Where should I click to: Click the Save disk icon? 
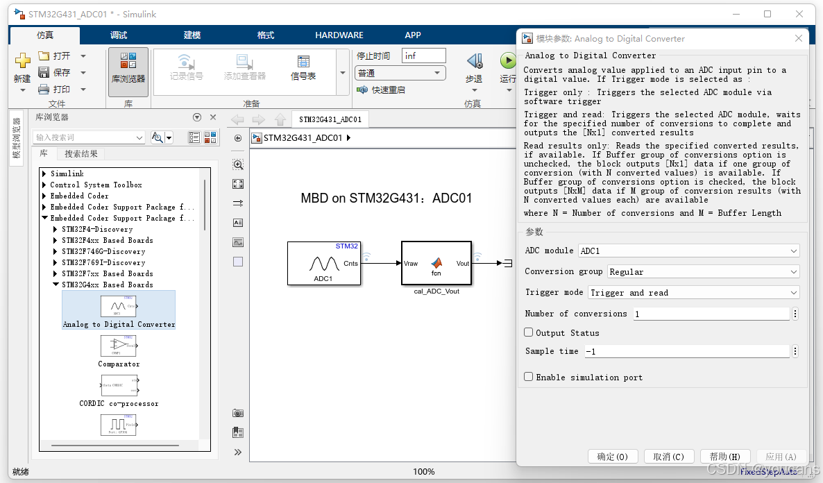click(x=44, y=72)
